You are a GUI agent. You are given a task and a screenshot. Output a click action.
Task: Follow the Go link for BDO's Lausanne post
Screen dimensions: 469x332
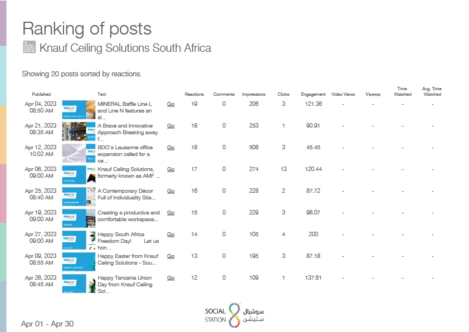click(x=171, y=148)
